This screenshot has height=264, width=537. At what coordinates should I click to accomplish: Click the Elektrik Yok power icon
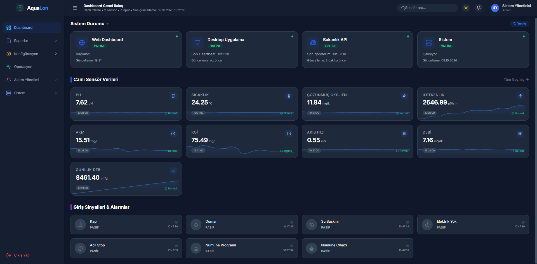coord(427,225)
